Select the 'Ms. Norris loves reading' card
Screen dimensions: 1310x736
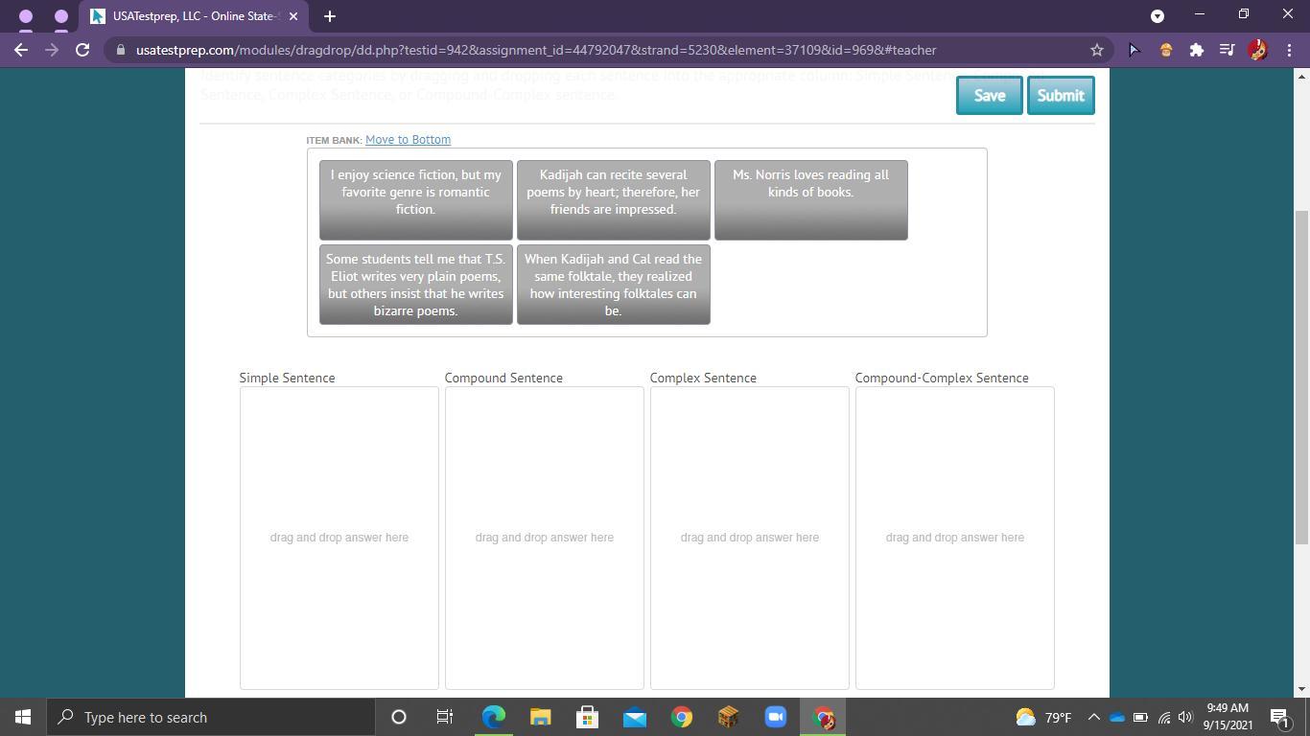(x=811, y=200)
